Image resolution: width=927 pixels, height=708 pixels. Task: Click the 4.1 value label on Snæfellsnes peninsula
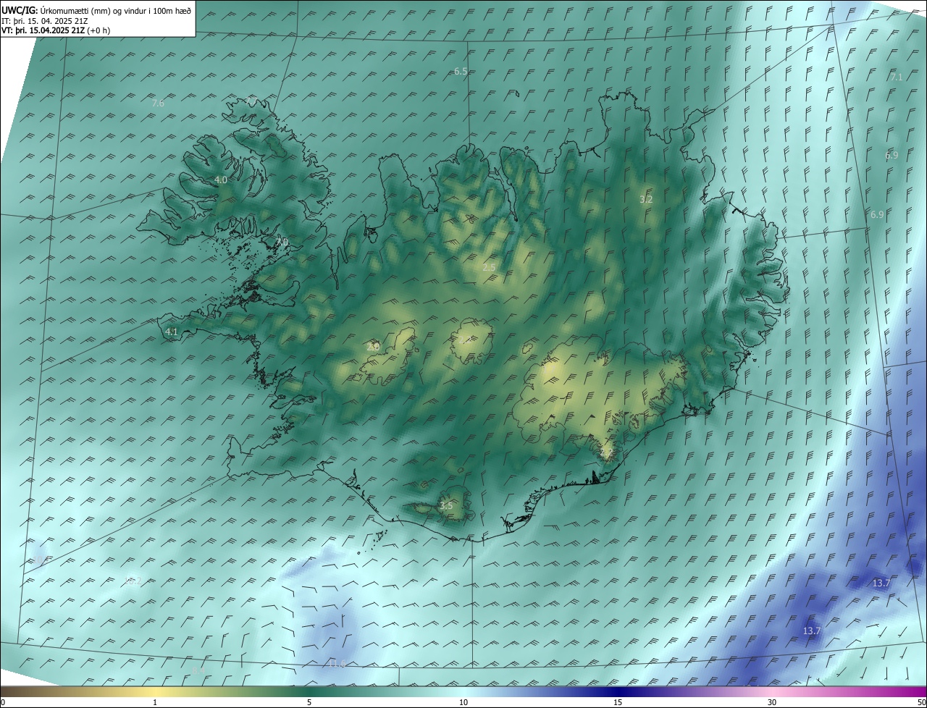(172, 332)
